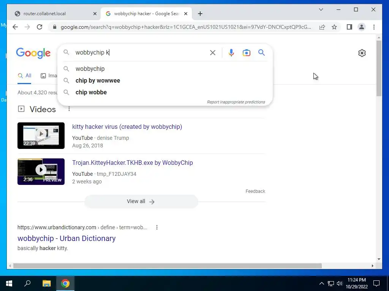This screenshot has width=389, height=291.
Task: Play the 22:39 video thumbnail
Action: 41,136
